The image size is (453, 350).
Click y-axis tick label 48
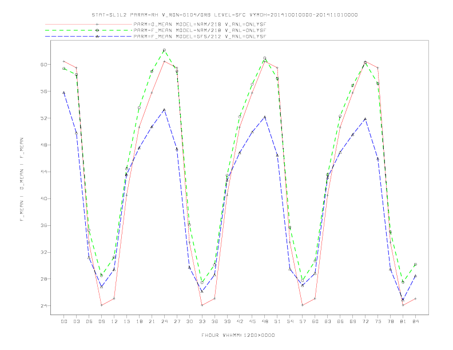pos(43,145)
